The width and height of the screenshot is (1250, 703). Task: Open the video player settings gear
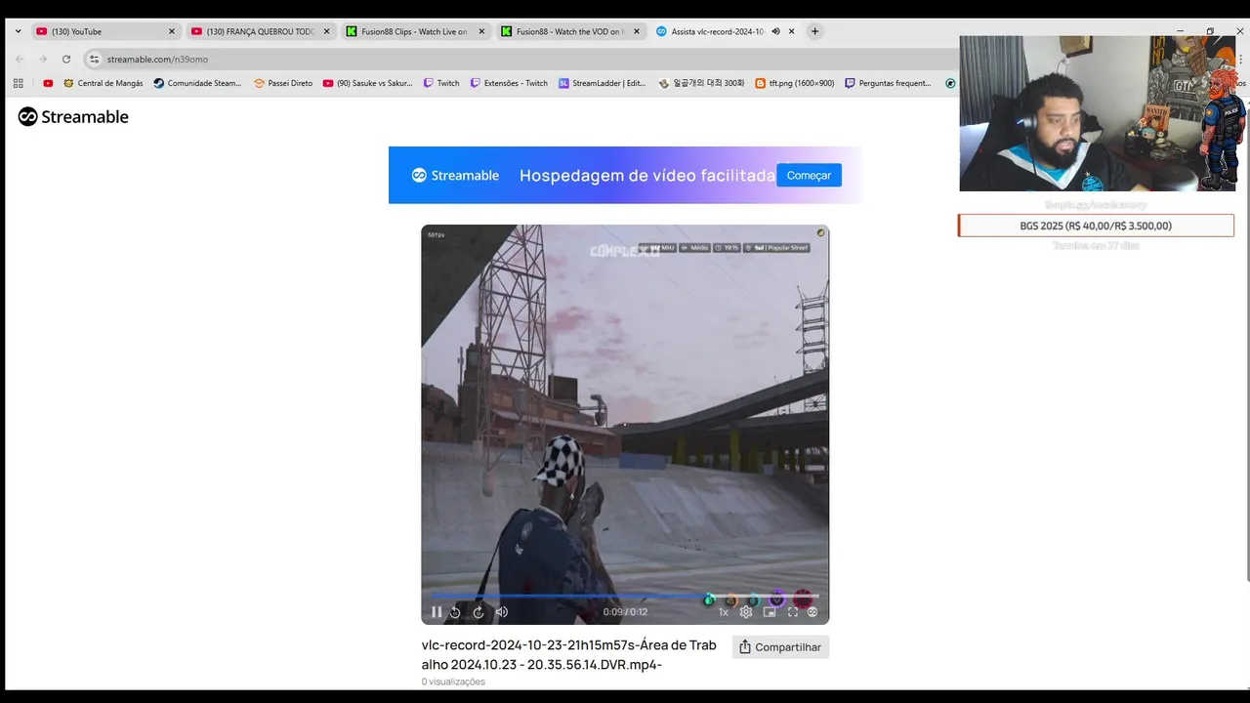tap(746, 612)
